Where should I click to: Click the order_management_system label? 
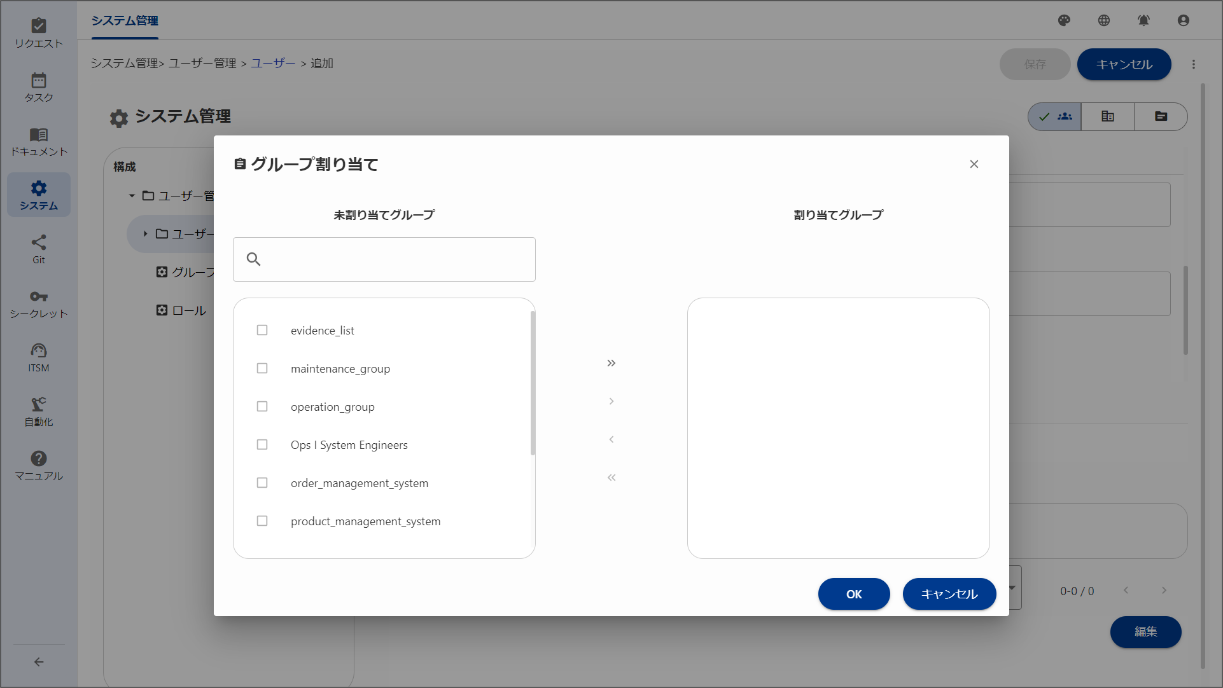point(360,483)
